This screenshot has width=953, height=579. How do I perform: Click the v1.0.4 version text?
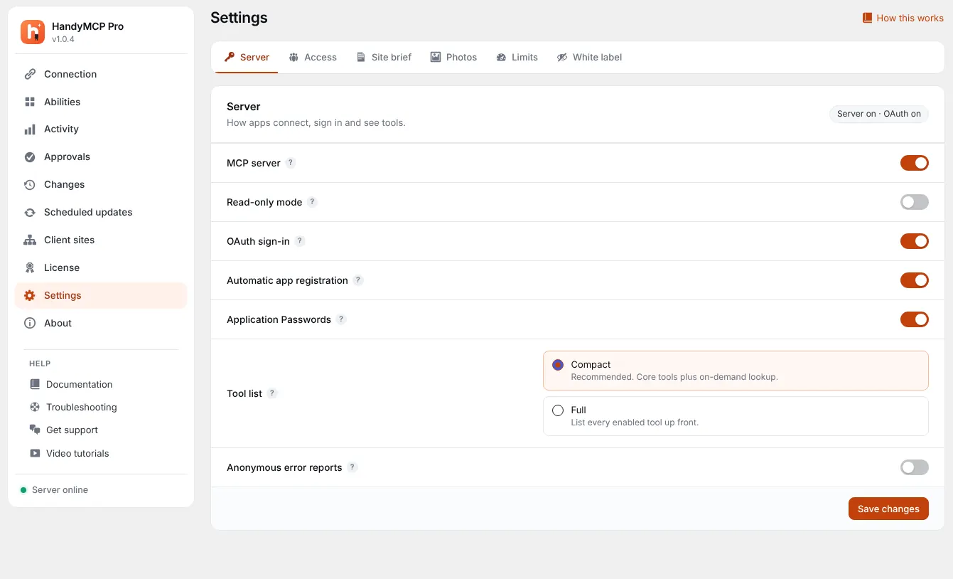pyautogui.click(x=63, y=39)
